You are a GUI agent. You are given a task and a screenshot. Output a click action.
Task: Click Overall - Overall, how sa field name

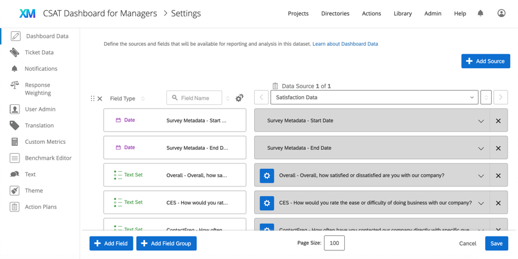[197, 176]
